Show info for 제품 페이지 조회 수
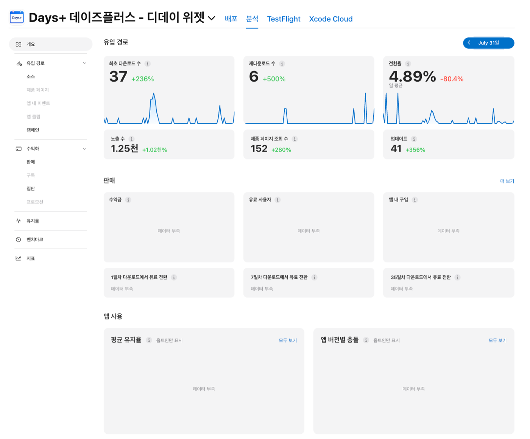 point(295,139)
